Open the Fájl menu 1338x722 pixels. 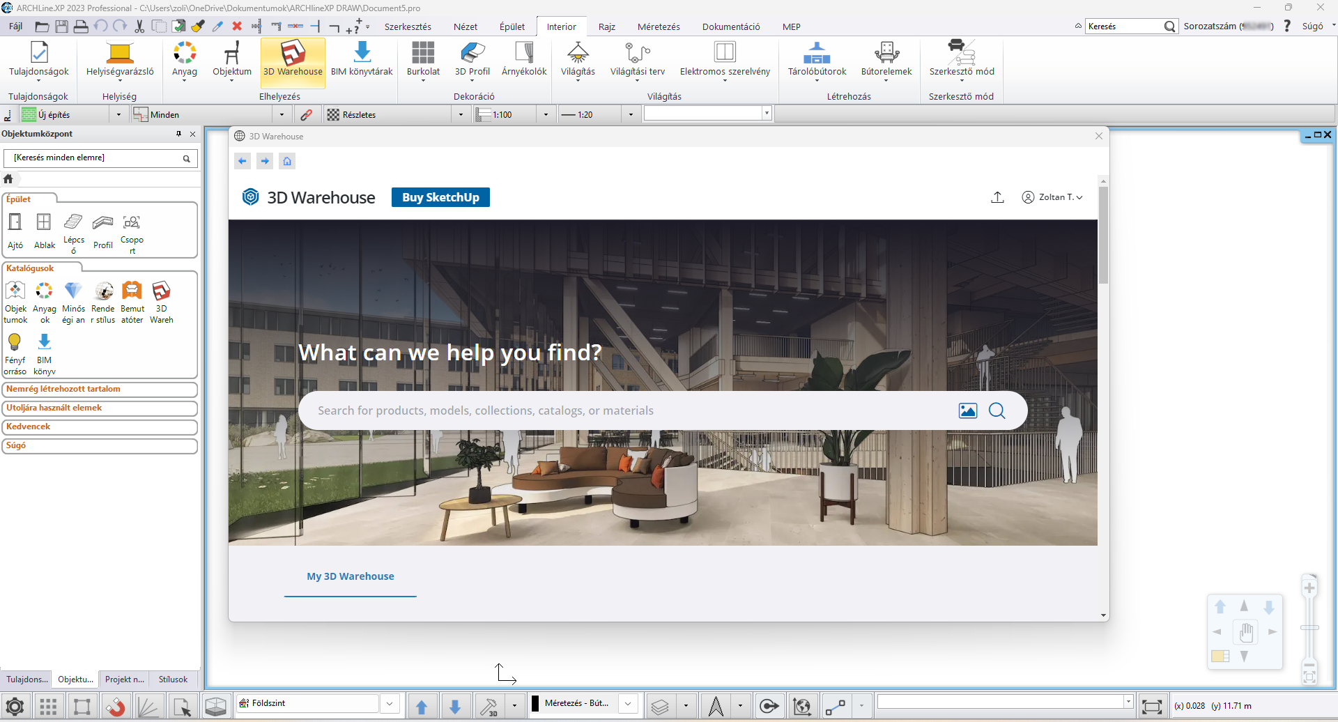pyautogui.click(x=16, y=26)
